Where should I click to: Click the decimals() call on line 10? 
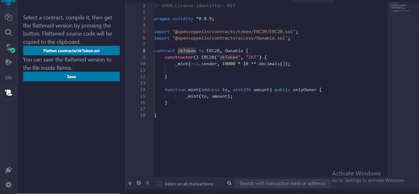click(273, 64)
